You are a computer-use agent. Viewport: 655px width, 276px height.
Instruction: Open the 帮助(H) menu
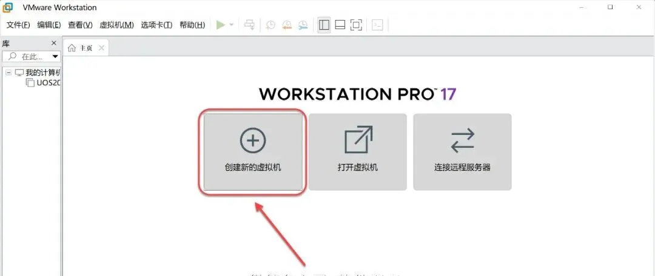click(192, 25)
